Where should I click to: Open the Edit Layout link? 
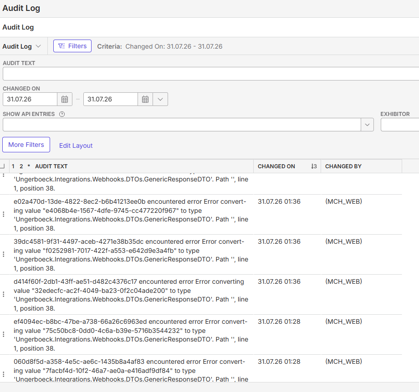[x=76, y=146]
